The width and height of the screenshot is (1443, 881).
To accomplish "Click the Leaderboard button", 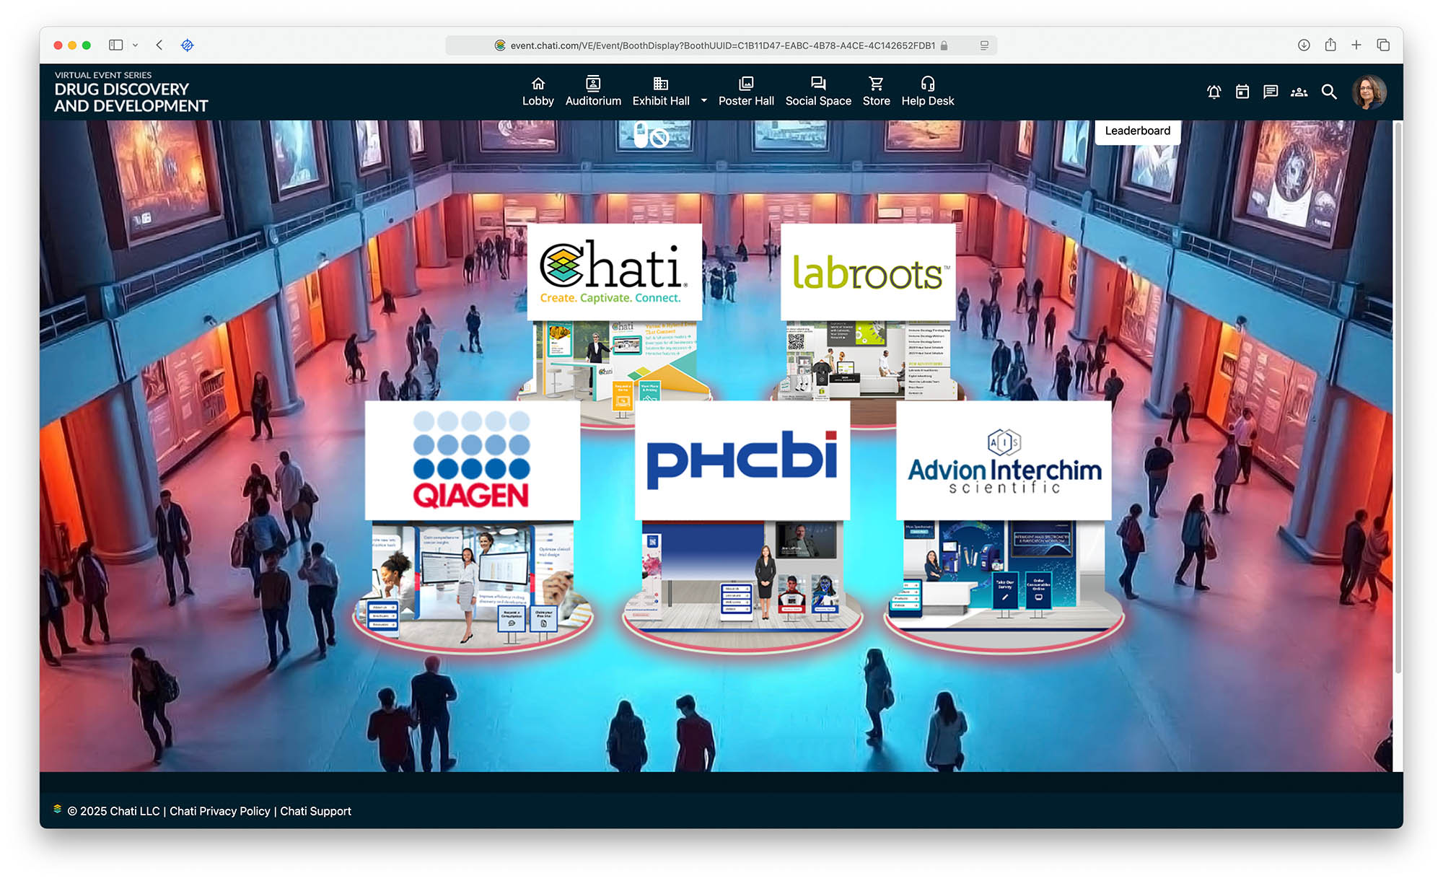I will [x=1137, y=131].
